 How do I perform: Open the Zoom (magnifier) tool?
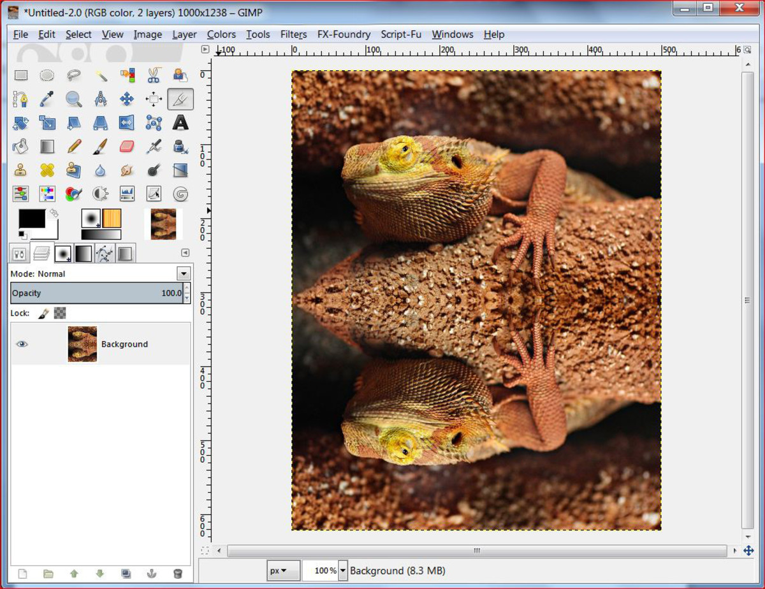click(74, 99)
